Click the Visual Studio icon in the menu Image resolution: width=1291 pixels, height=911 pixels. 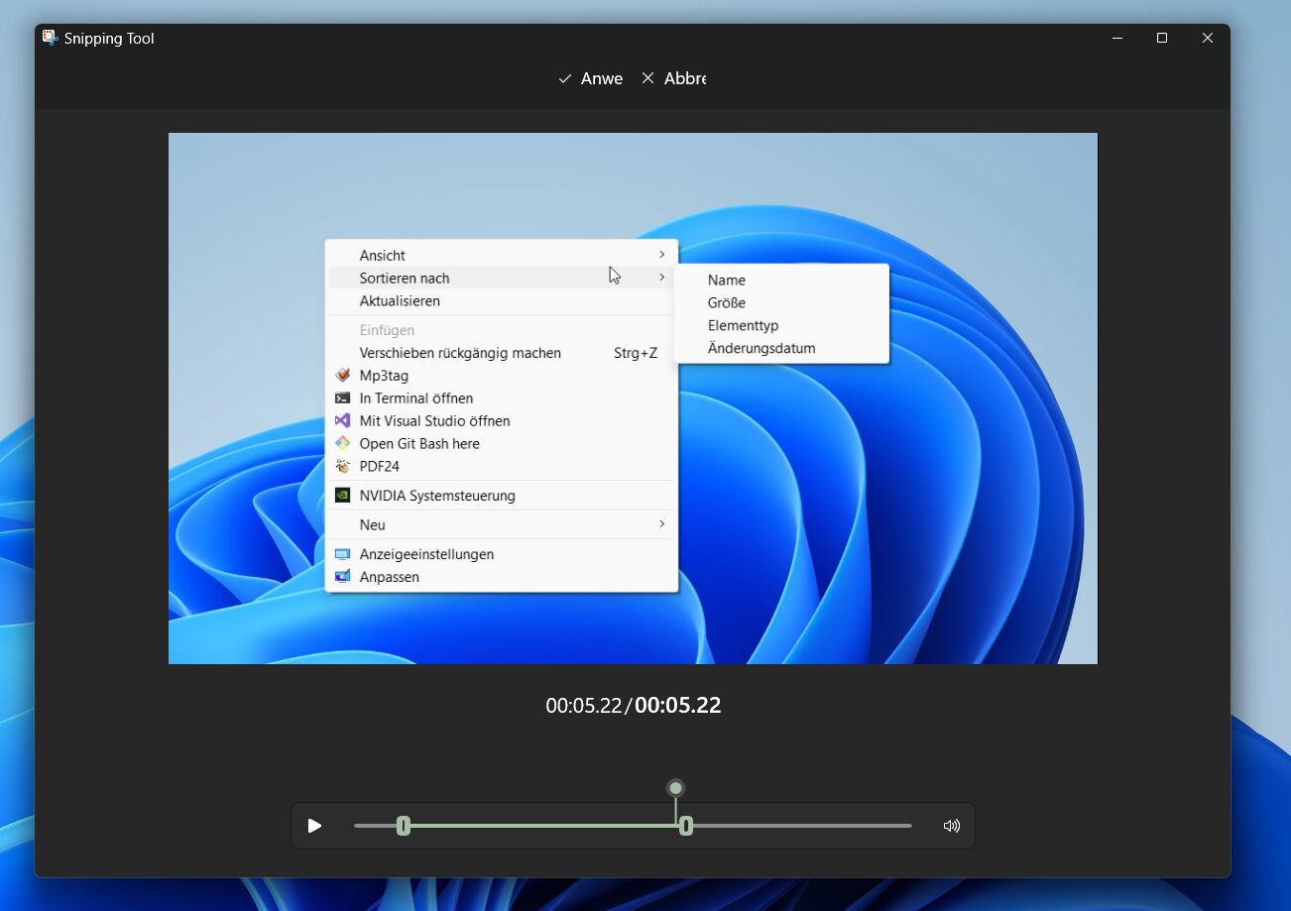pos(343,421)
